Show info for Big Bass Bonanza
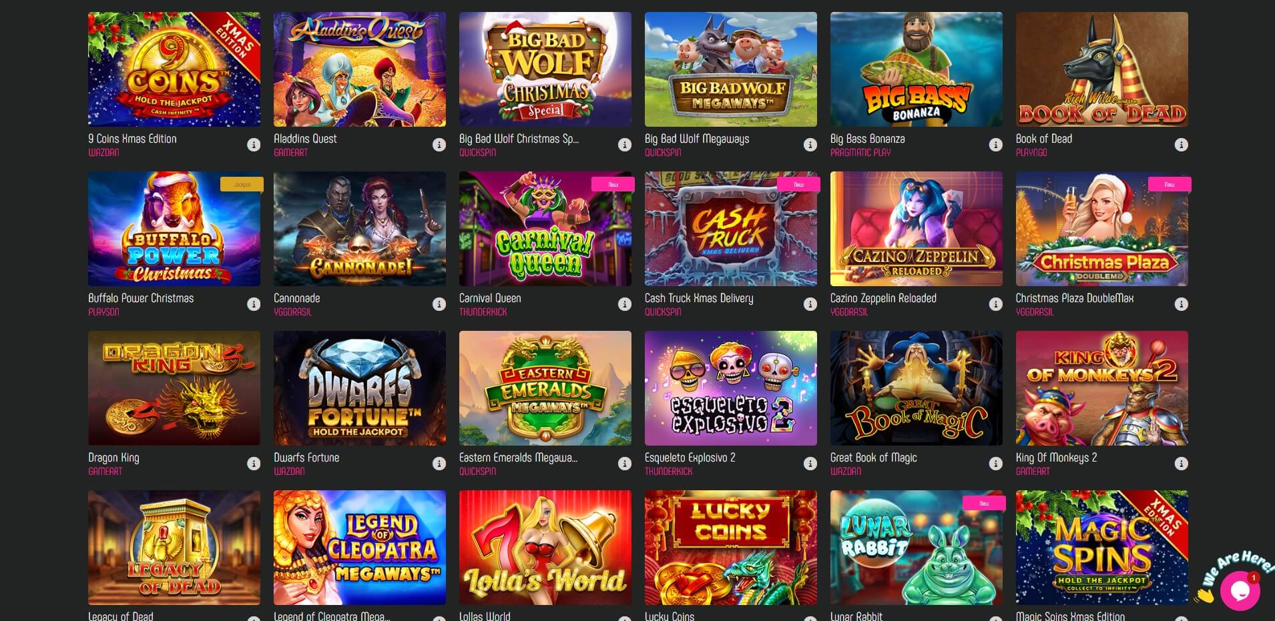Viewport: 1275px width, 621px height. (996, 145)
